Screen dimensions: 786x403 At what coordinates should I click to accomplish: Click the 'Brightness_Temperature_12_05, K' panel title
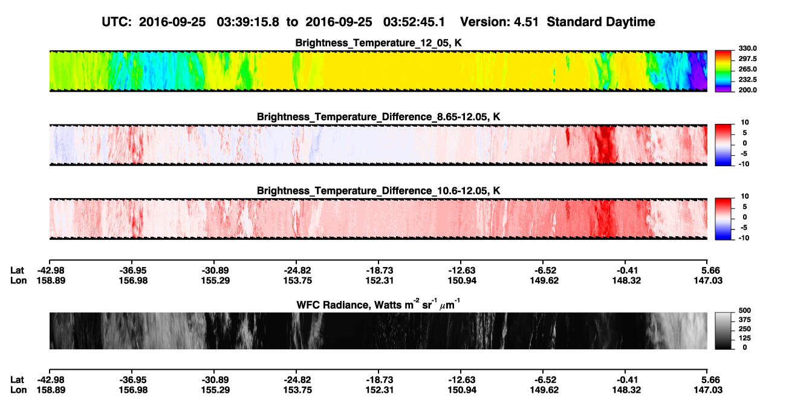click(378, 43)
